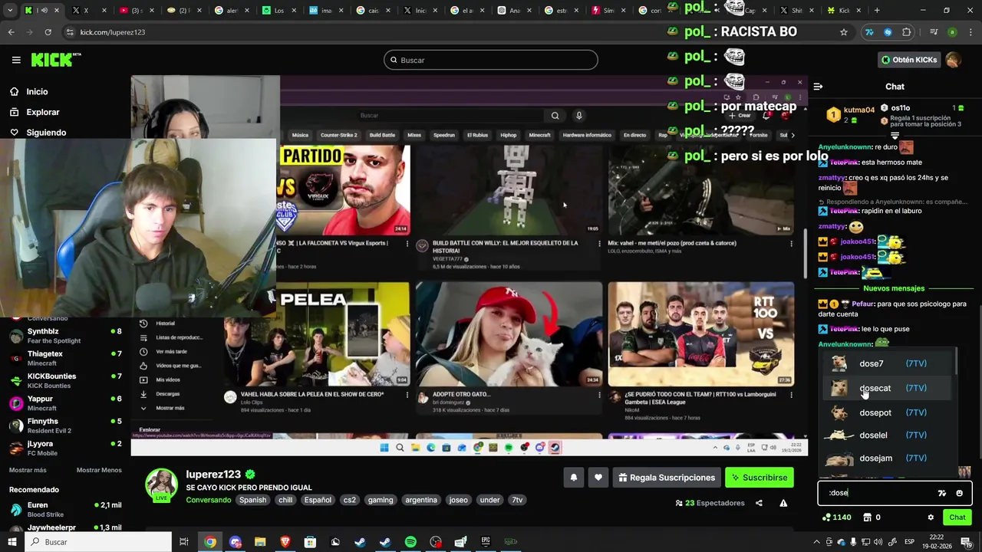
Task: Open Epic Games from the taskbar
Action: [486, 542]
